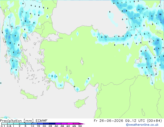Select the 20–25 mm legend swatch
The image size is (164, 127).
tap(46, 124)
